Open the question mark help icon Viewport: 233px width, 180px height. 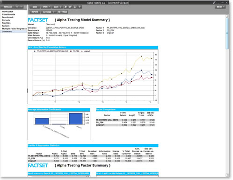tap(80, 7)
